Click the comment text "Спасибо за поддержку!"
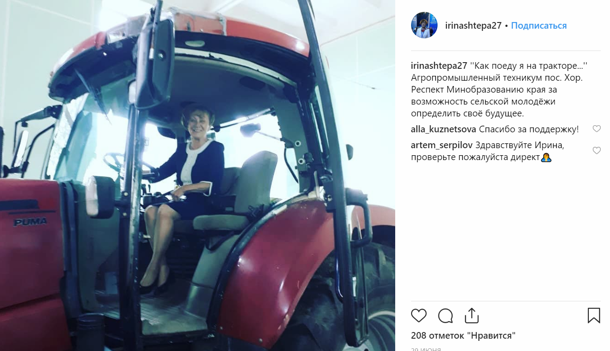The width and height of the screenshot is (610, 351). [x=528, y=130]
